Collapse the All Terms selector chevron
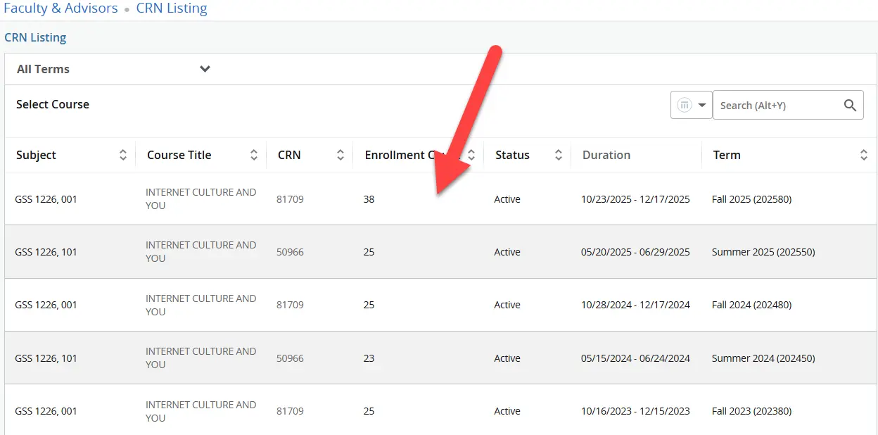The image size is (878, 435). click(x=205, y=69)
